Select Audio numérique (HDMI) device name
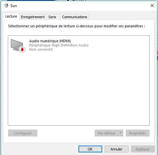Image resolution: width=158 pixels, height=155 pixels. (x=50, y=41)
